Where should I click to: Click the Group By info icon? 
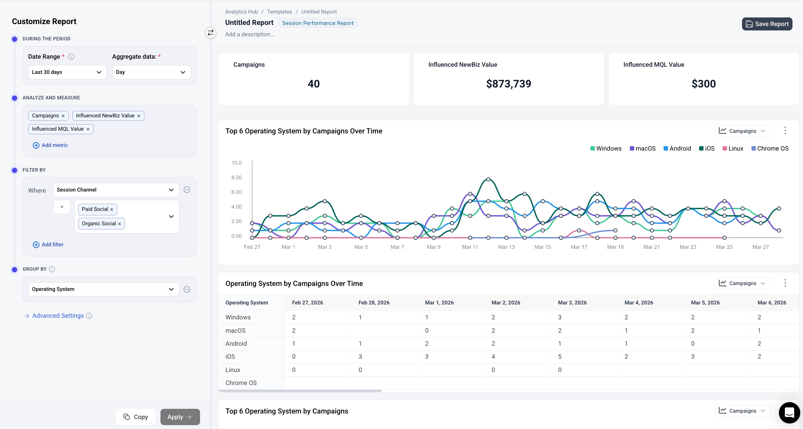pyautogui.click(x=52, y=269)
